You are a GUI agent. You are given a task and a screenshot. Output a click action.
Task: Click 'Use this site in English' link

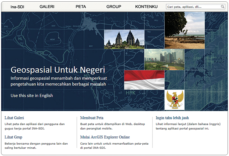(x=32, y=96)
